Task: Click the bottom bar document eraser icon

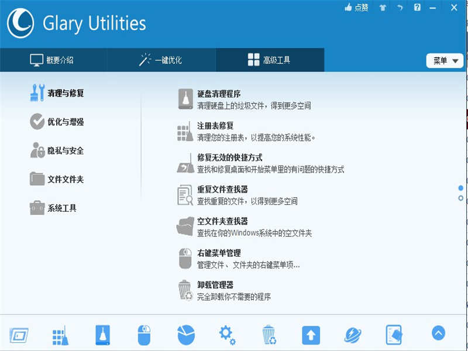Action: (394, 335)
